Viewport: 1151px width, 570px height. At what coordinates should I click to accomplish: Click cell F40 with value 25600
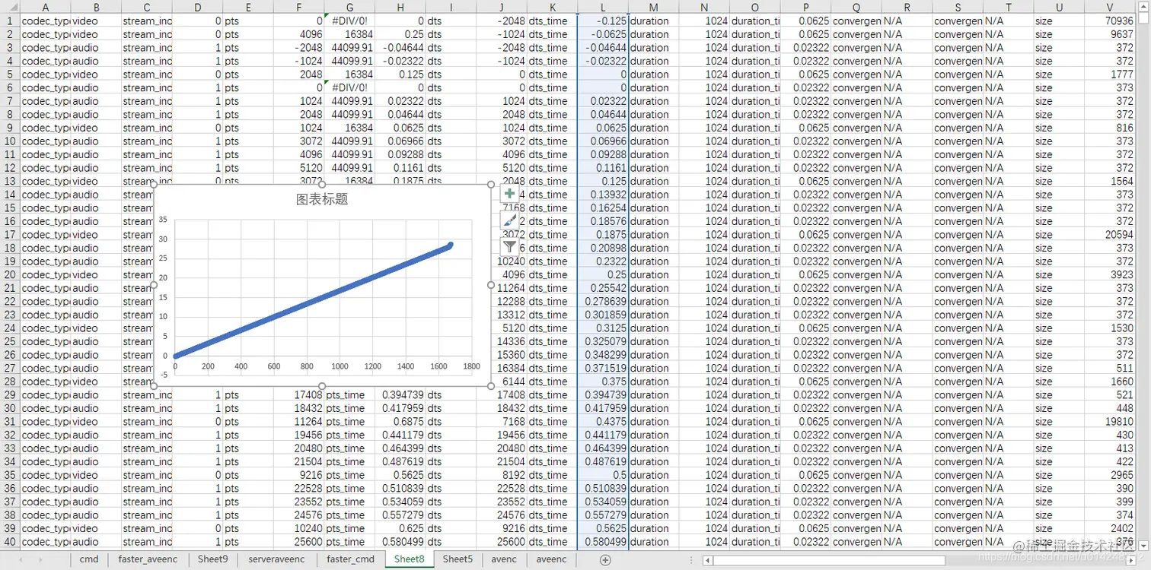(x=298, y=542)
